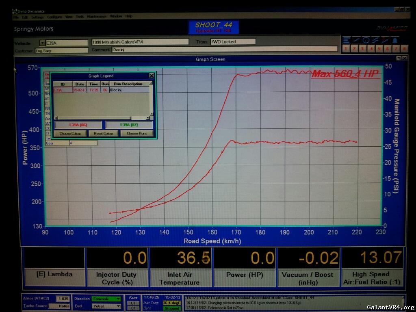The width and height of the screenshot is (416, 312).
Task: Click the curve icon with red marker
Action: point(385,40)
